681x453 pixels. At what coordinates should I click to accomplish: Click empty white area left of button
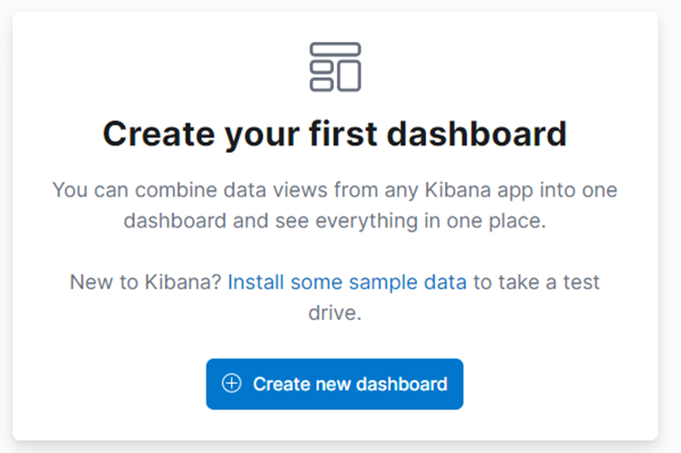click(109, 384)
